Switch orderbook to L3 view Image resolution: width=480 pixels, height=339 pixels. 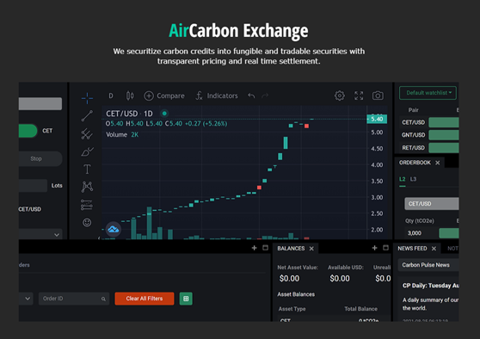[413, 179]
